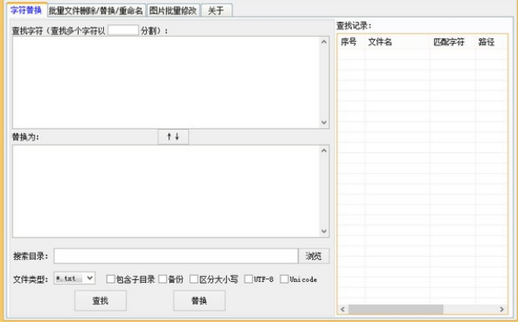The image size is (518, 322).
Task: Click down arrow of search text scrollbar
Action: point(324,122)
